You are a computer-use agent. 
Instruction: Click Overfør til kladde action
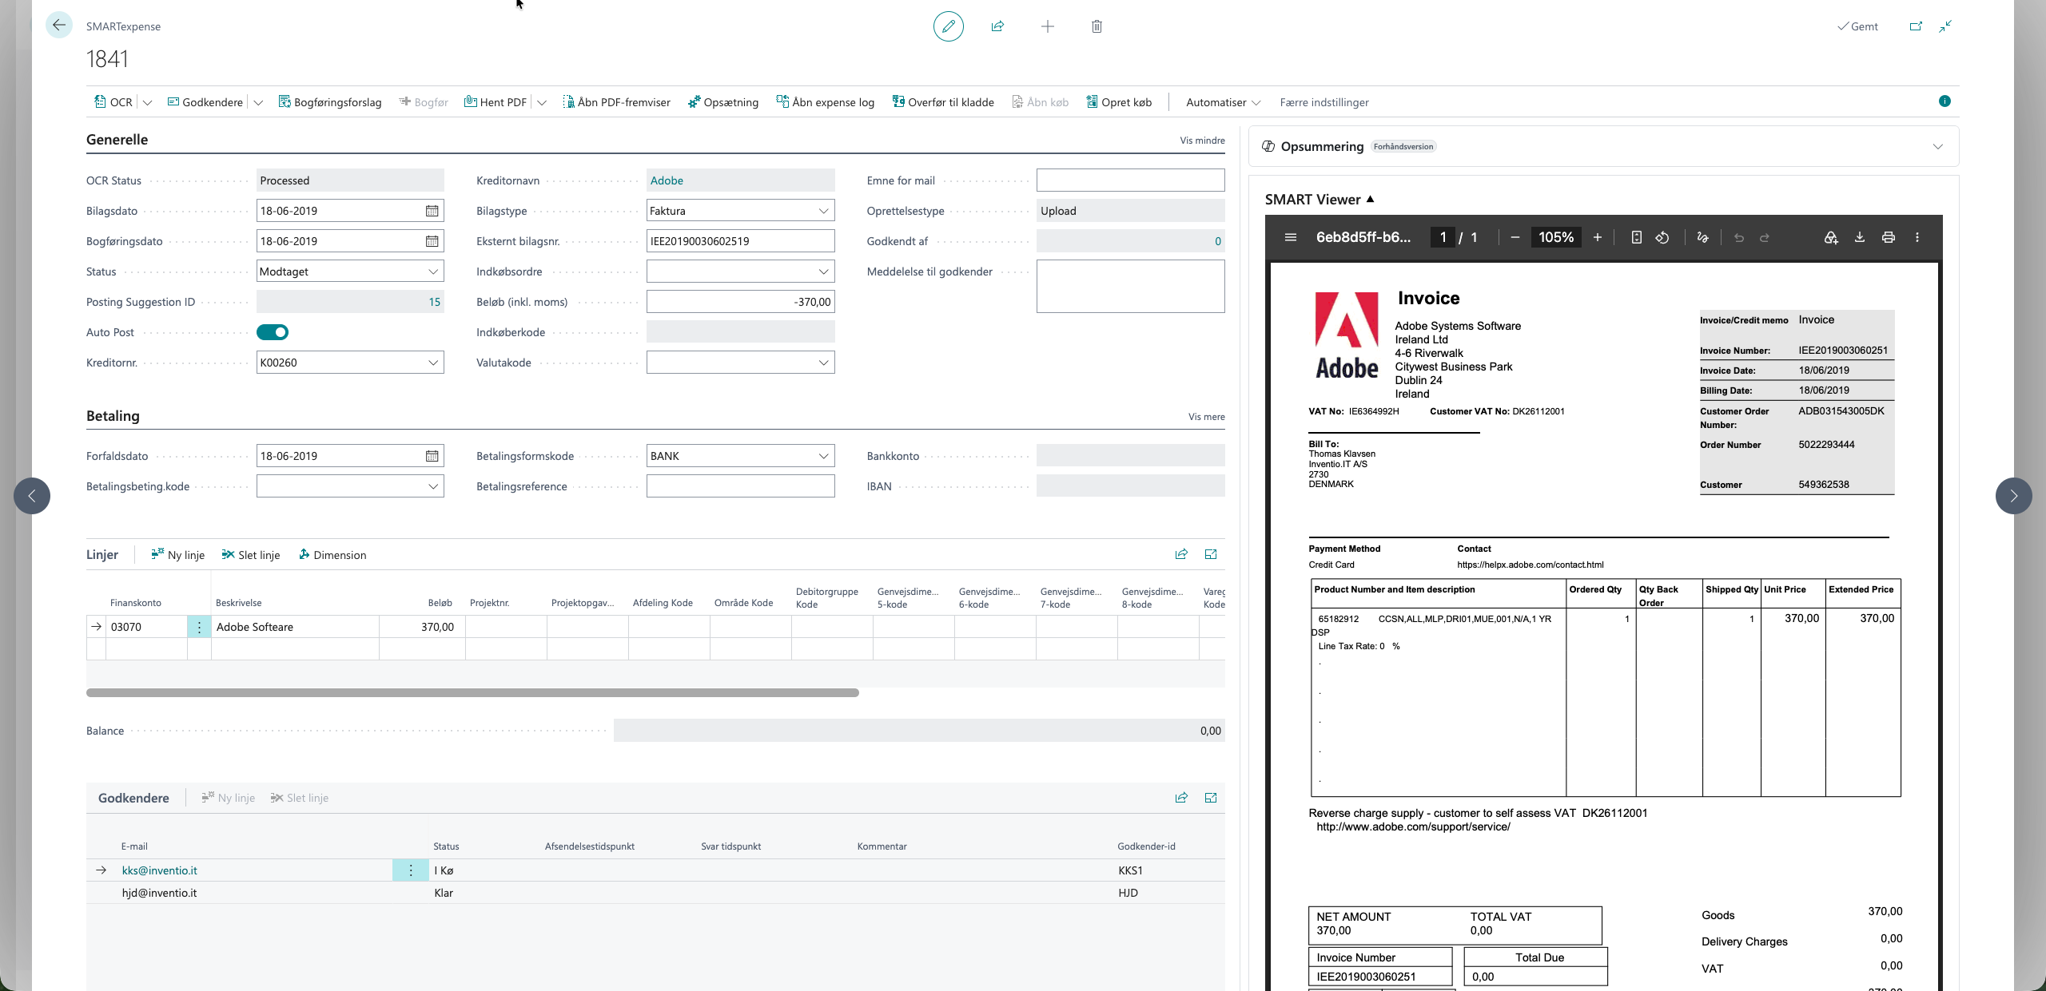click(943, 102)
